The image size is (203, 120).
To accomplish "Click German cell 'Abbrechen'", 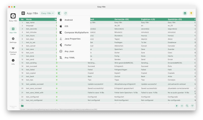I will tap(119, 46).
